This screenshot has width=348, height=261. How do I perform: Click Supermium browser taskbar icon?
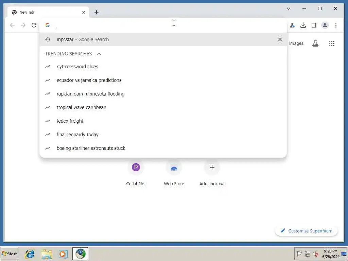pyautogui.click(x=80, y=254)
